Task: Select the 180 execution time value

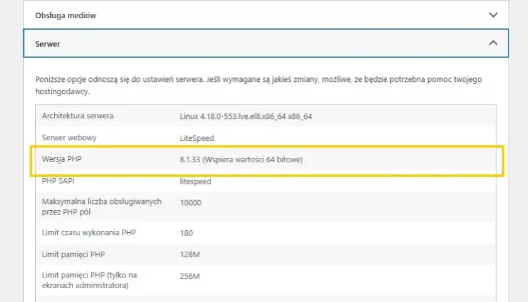Action: (186, 233)
